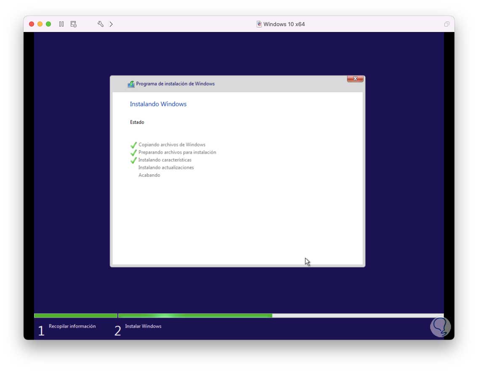Click 'Instalando características' step
The height and width of the screenshot is (371, 478).
165,160
